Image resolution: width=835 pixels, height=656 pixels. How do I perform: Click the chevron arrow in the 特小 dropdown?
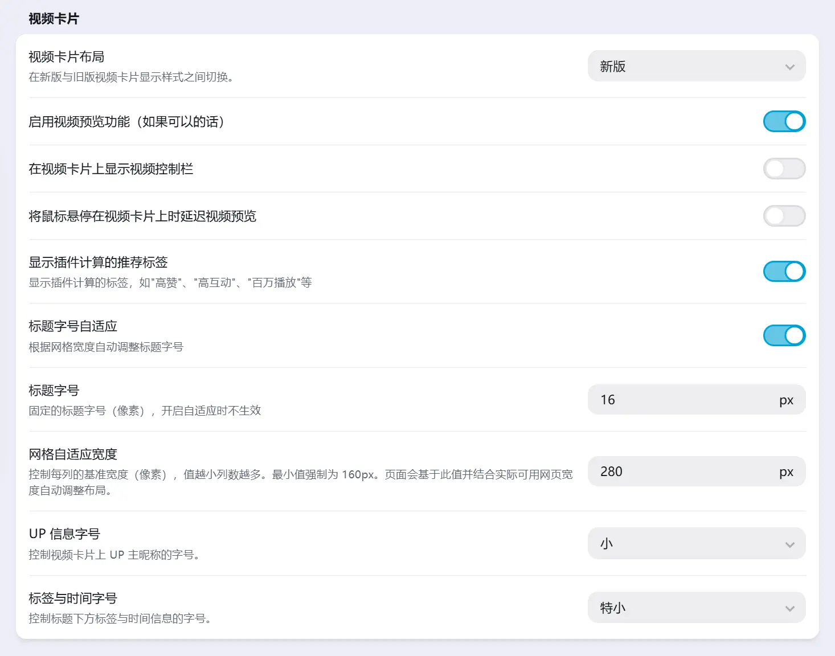(789, 608)
